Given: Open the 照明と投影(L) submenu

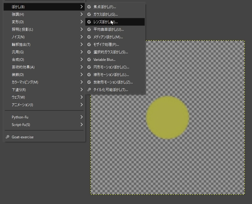Looking at the screenshot, I should coord(44,30).
